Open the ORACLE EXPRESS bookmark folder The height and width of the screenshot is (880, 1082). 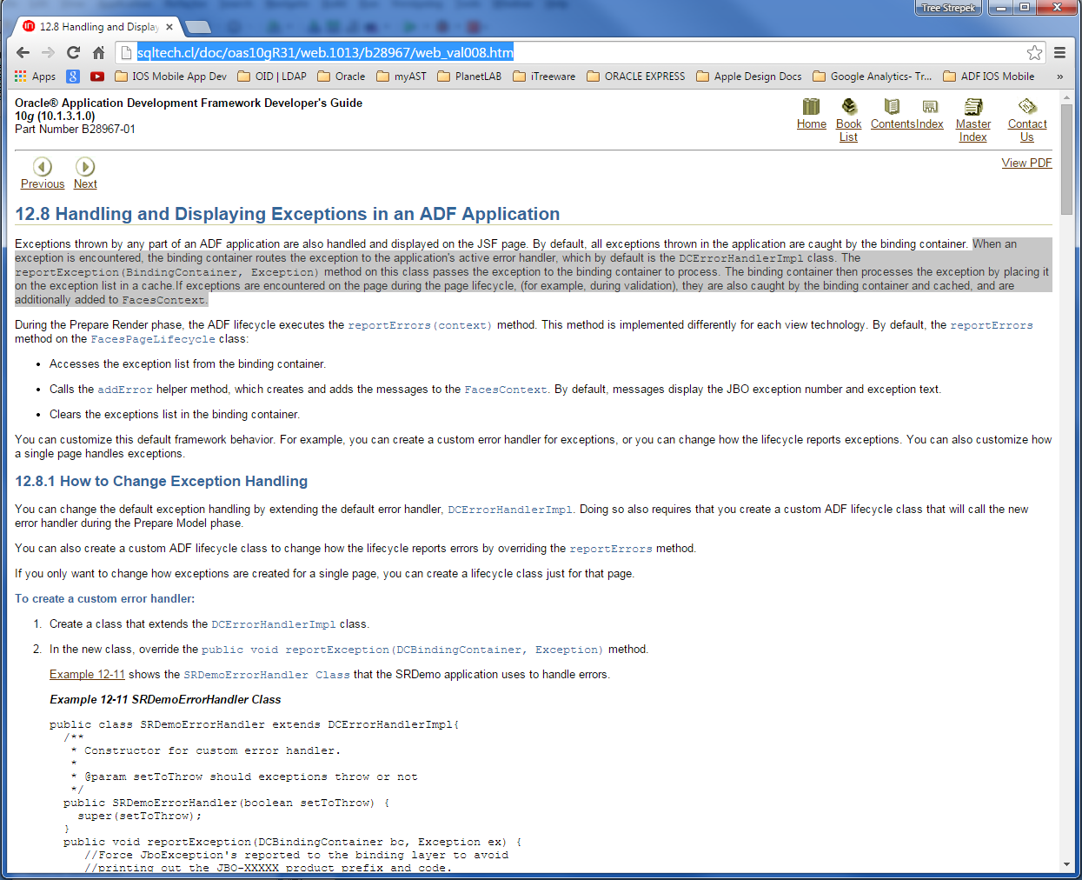tap(636, 77)
